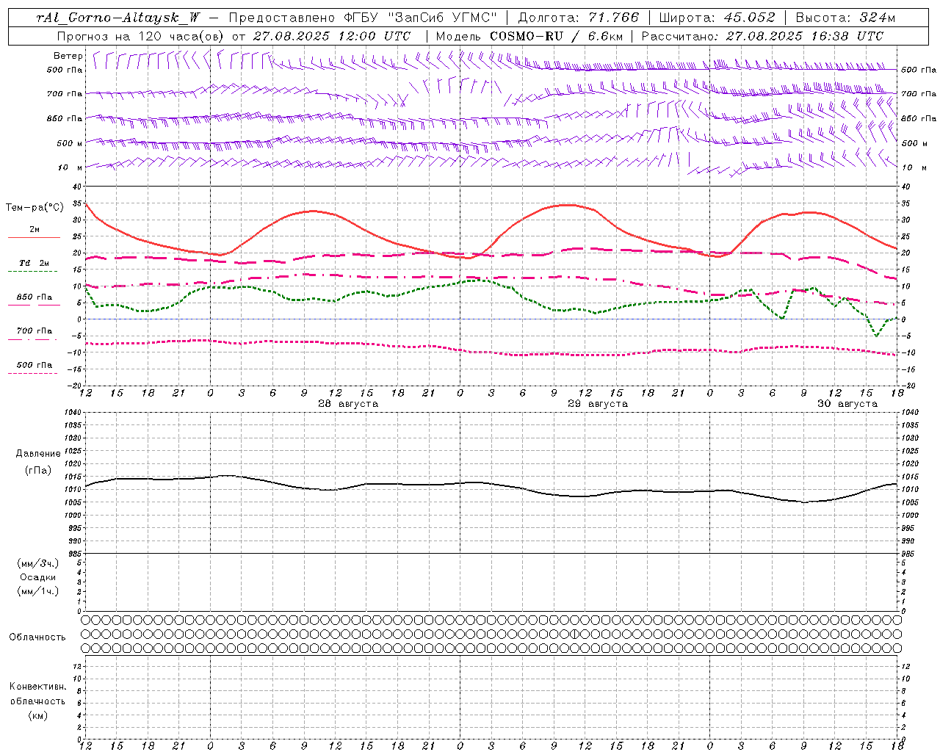Select the Модель COSMO-RU / 6.6км text
The image size is (940, 752).
[x=529, y=36]
